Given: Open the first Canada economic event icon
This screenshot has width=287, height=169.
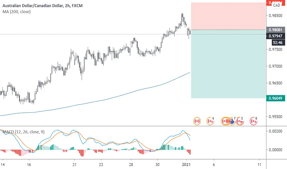Looking at the screenshot, I should pyautogui.click(x=197, y=121).
